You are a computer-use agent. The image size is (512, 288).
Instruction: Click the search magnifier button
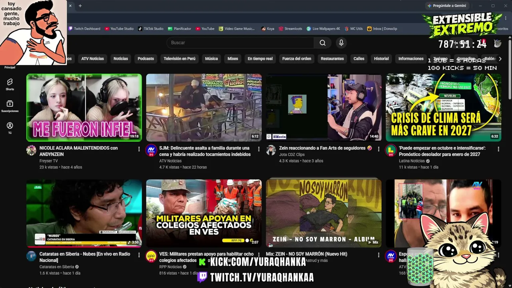(x=323, y=43)
